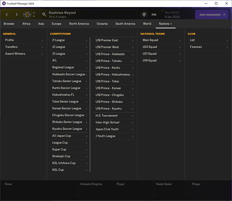The width and height of the screenshot is (232, 201).
Task: Open Regional League entry
Action: [69, 68]
